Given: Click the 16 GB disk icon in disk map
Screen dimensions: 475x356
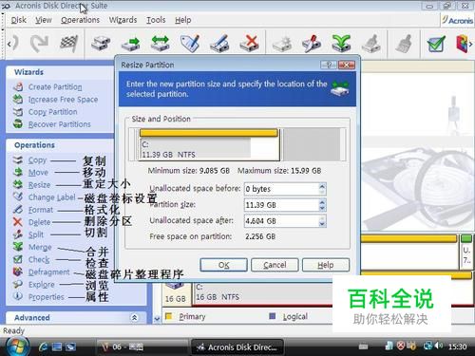Looking at the screenshot, I should (x=176, y=287).
